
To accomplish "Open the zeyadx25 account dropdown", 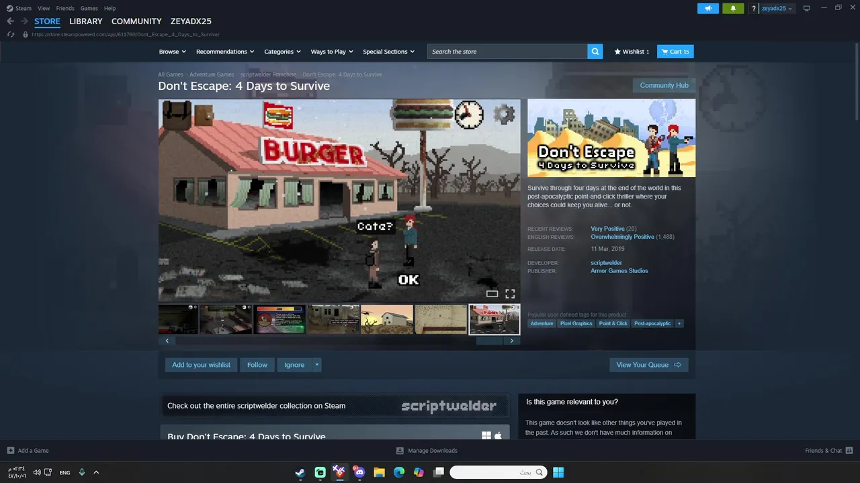I will coord(777,8).
